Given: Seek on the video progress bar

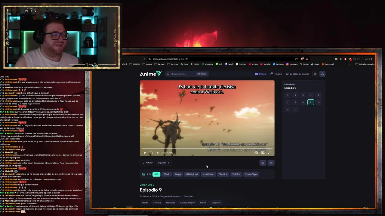Looking at the screenshot, I should [207, 148].
